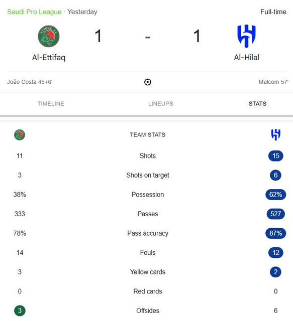Open the Saudi Pro League link
293x321 pixels.
point(34,12)
